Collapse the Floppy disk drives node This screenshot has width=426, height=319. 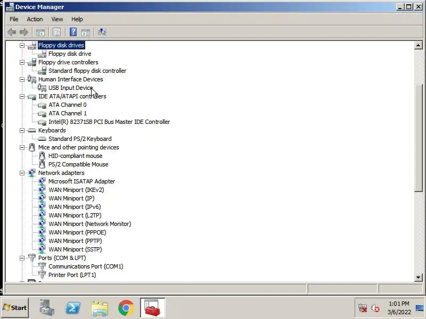click(x=22, y=45)
